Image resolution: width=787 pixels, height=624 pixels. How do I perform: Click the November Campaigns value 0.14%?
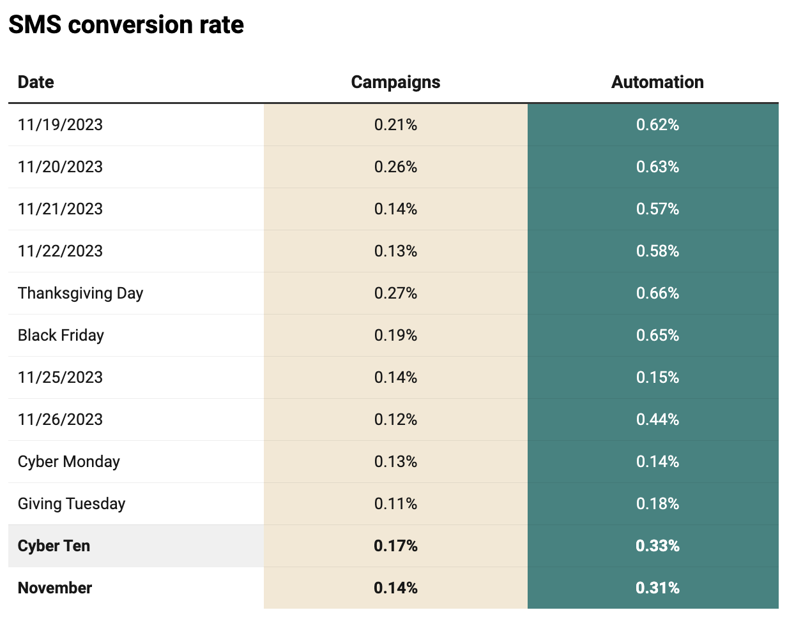click(395, 588)
